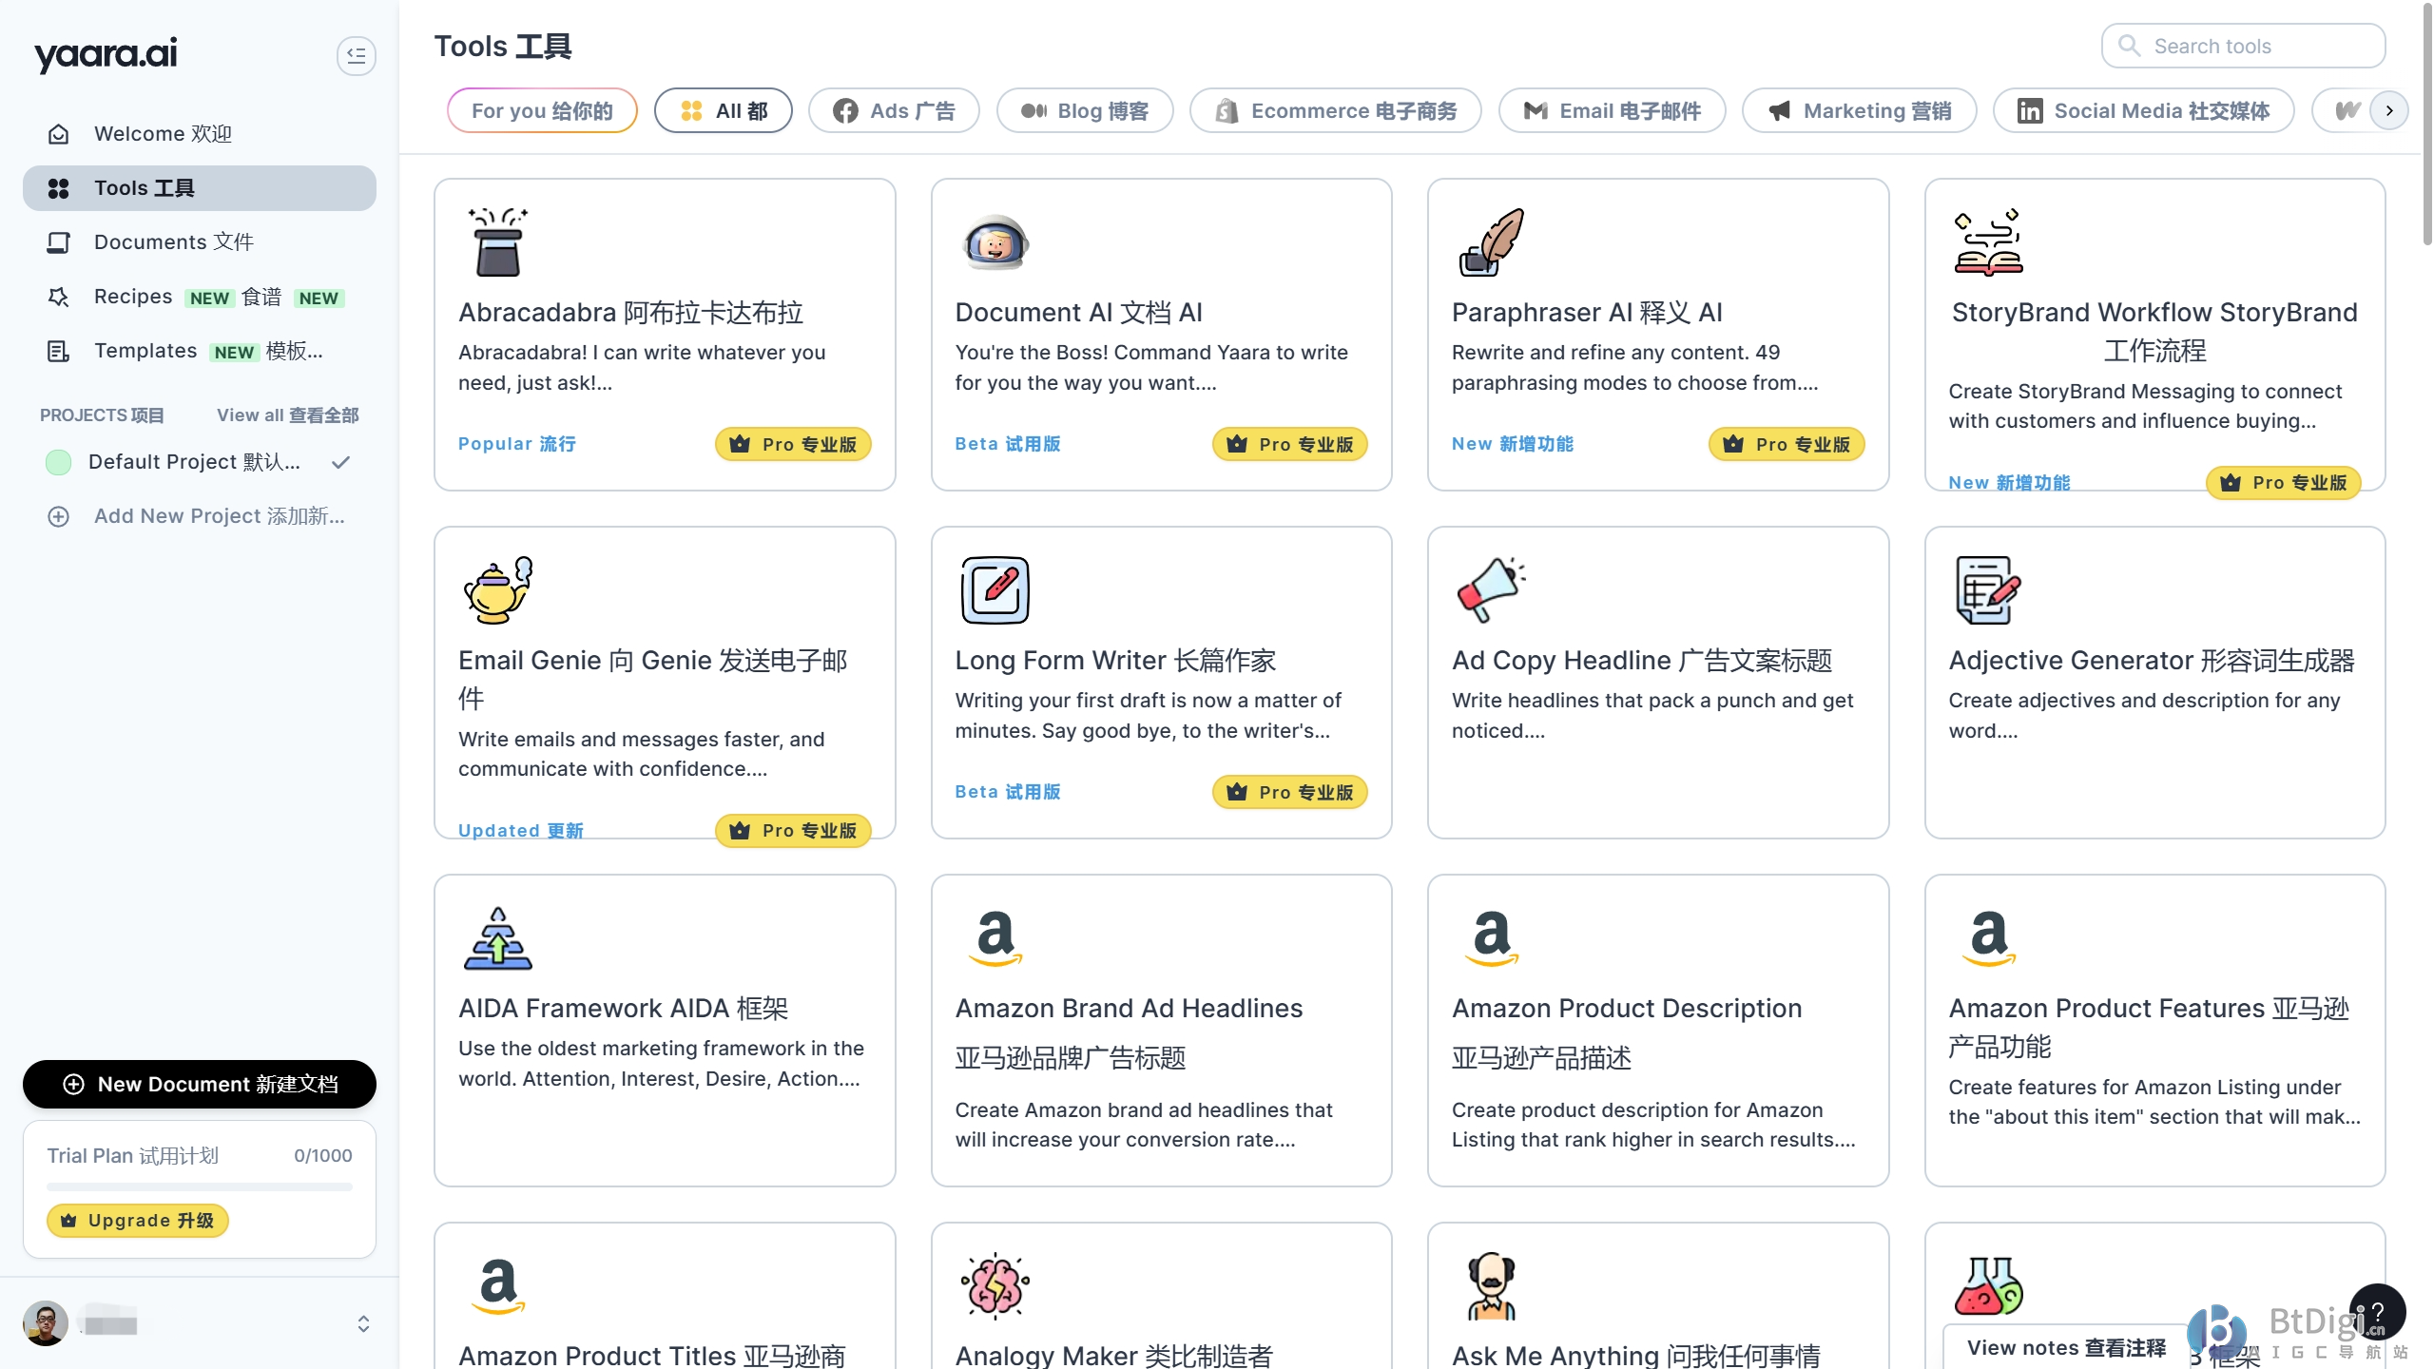Select the All tools tab
The height and width of the screenshot is (1369, 2434).
723,110
